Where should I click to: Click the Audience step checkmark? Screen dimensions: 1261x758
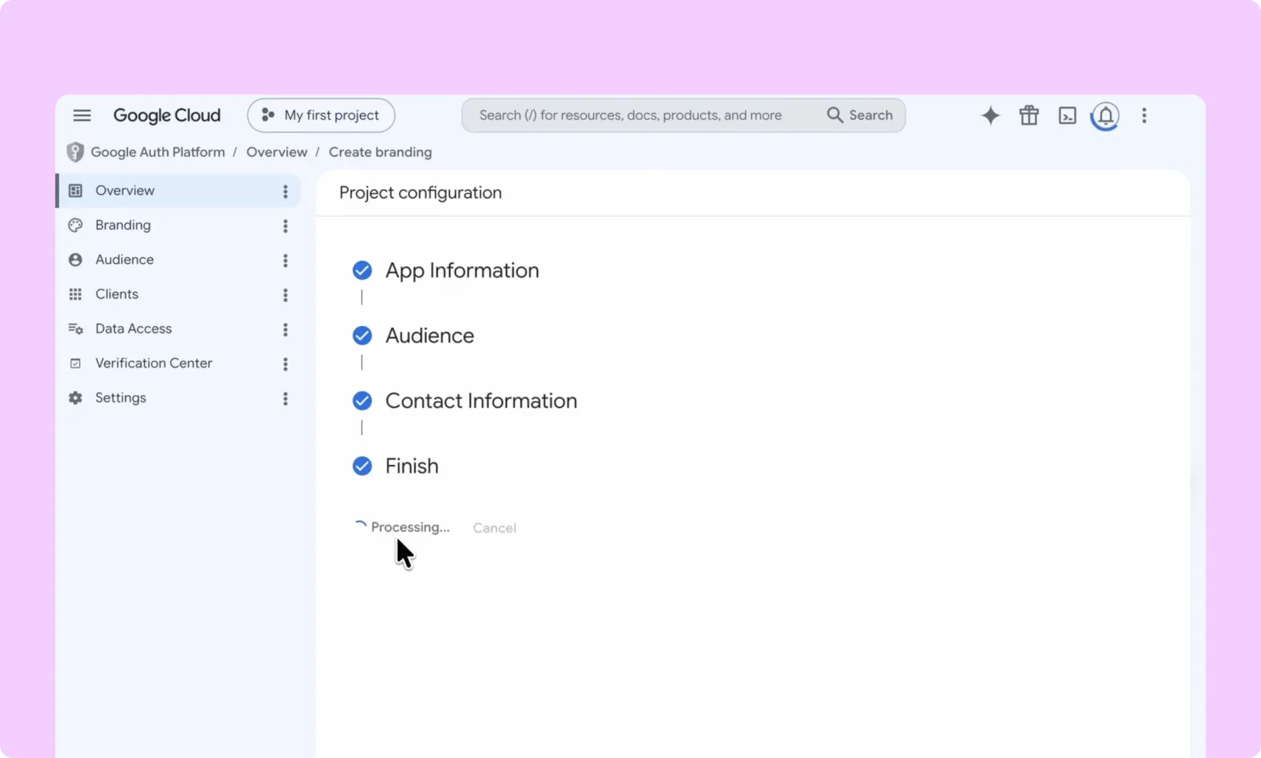[362, 335]
